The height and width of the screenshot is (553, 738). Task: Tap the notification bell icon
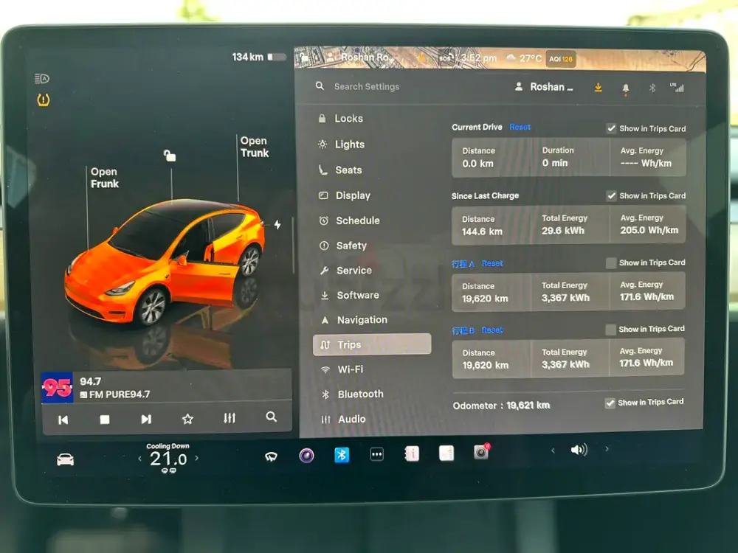point(626,88)
